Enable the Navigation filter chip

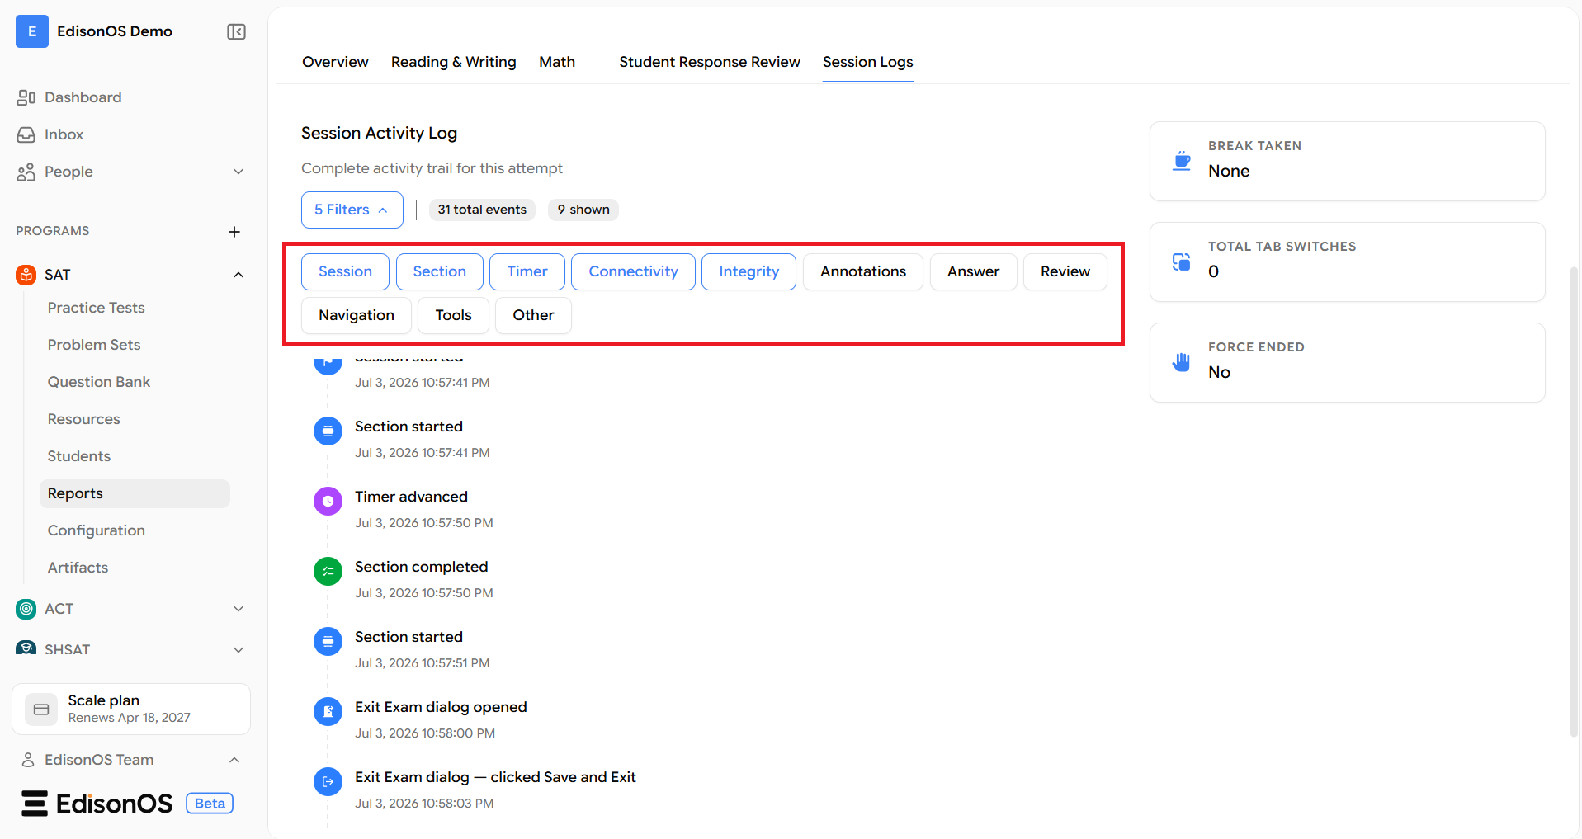pos(357,315)
